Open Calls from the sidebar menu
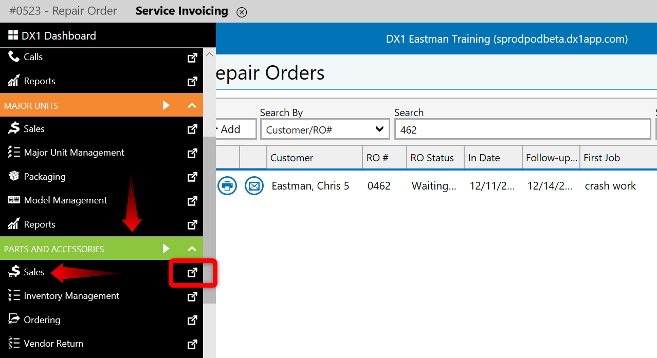The width and height of the screenshot is (657, 358). coord(33,57)
